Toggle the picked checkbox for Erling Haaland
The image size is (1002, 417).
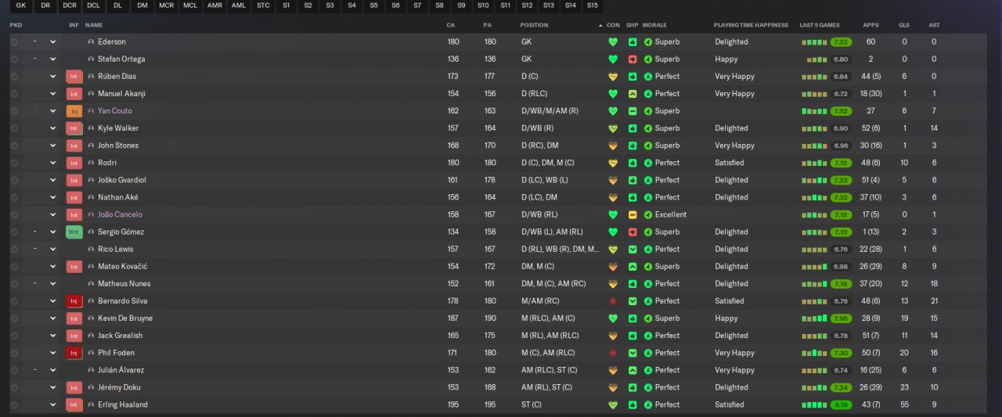(14, 404)
